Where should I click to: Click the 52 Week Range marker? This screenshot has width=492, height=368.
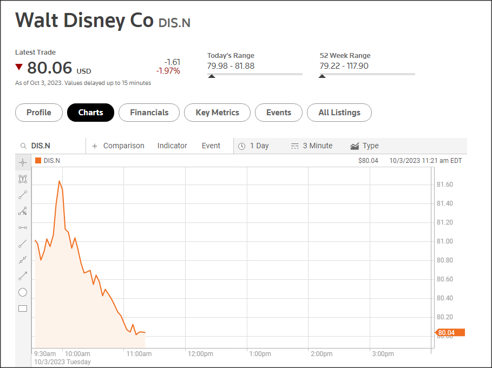tap(322, 76)
